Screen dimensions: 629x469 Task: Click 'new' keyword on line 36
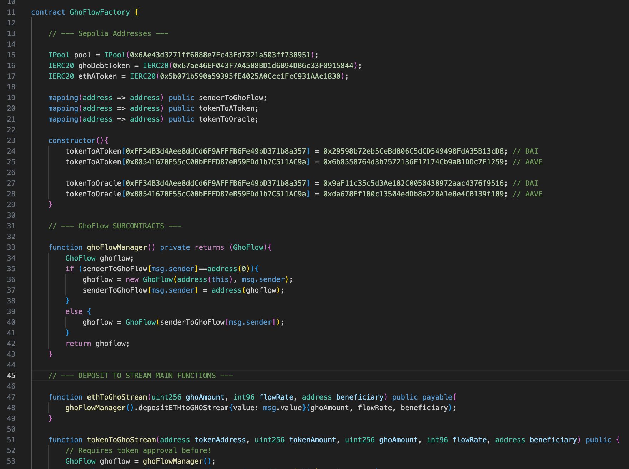(132, 279)
